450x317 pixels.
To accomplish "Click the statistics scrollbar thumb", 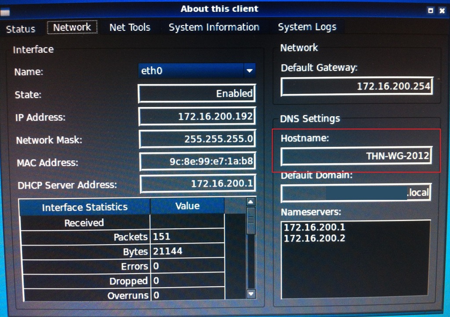I will (x=251, y=220).
